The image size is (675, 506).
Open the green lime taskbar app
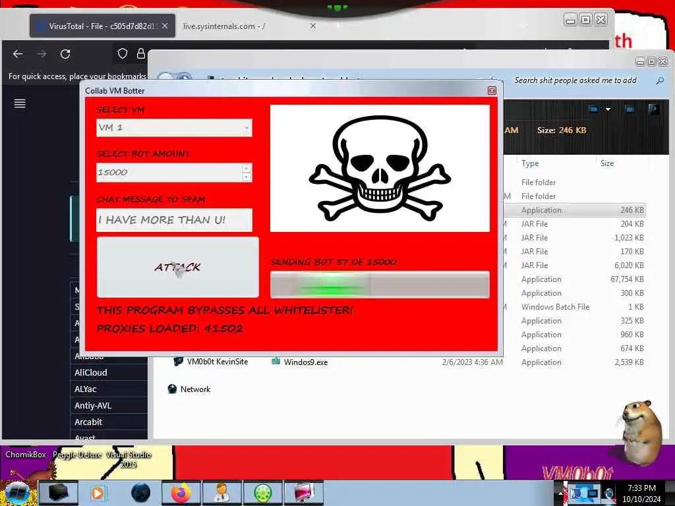(262, 493)
